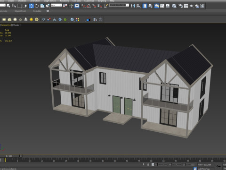Open the Layer Explorer icon
Screen dimensions: 226x170
click(x=150, y=6)
